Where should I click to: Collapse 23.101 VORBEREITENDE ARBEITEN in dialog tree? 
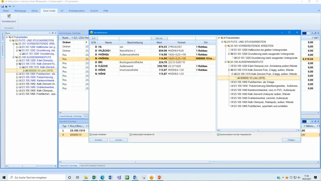point(226,46)
